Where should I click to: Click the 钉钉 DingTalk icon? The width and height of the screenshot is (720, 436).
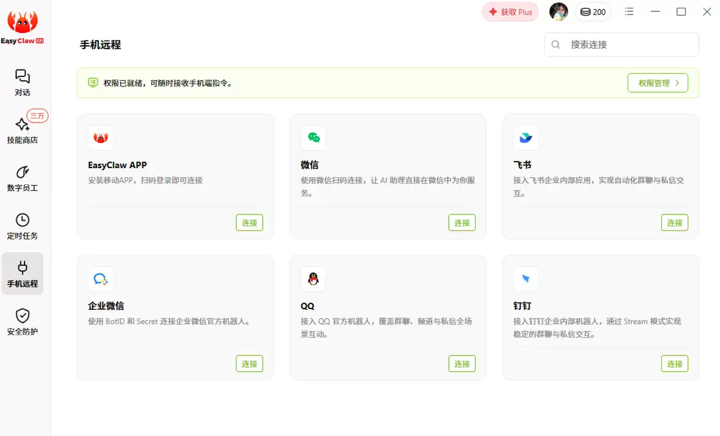click(526, 279)
